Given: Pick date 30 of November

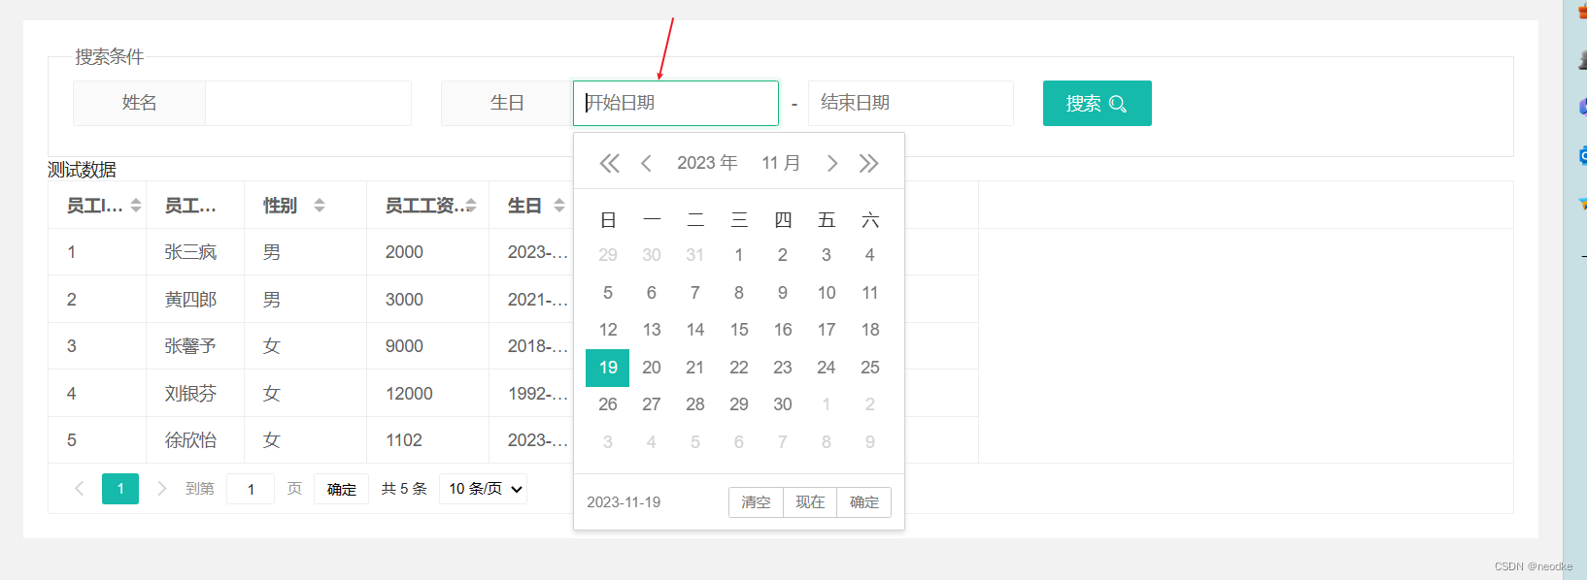Looking at the screenshot, I should [783, 404].
